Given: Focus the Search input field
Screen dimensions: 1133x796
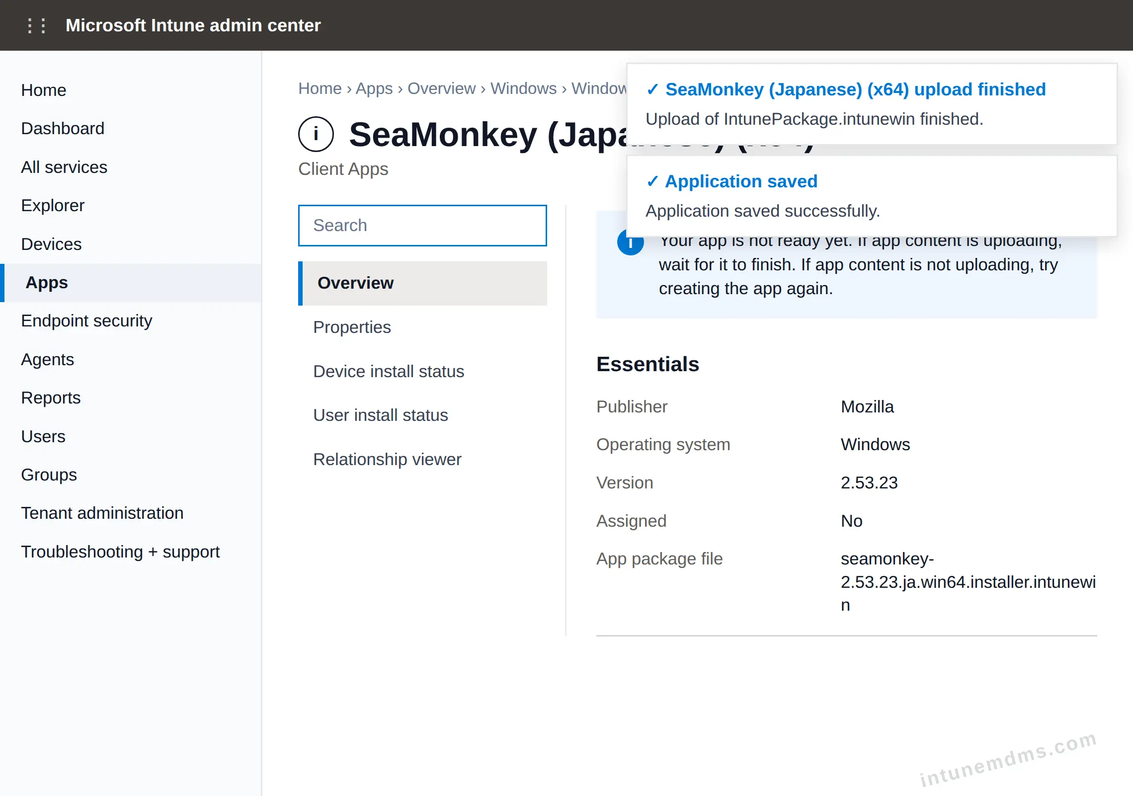Looking at the screenshot, I should coord(422,226).
